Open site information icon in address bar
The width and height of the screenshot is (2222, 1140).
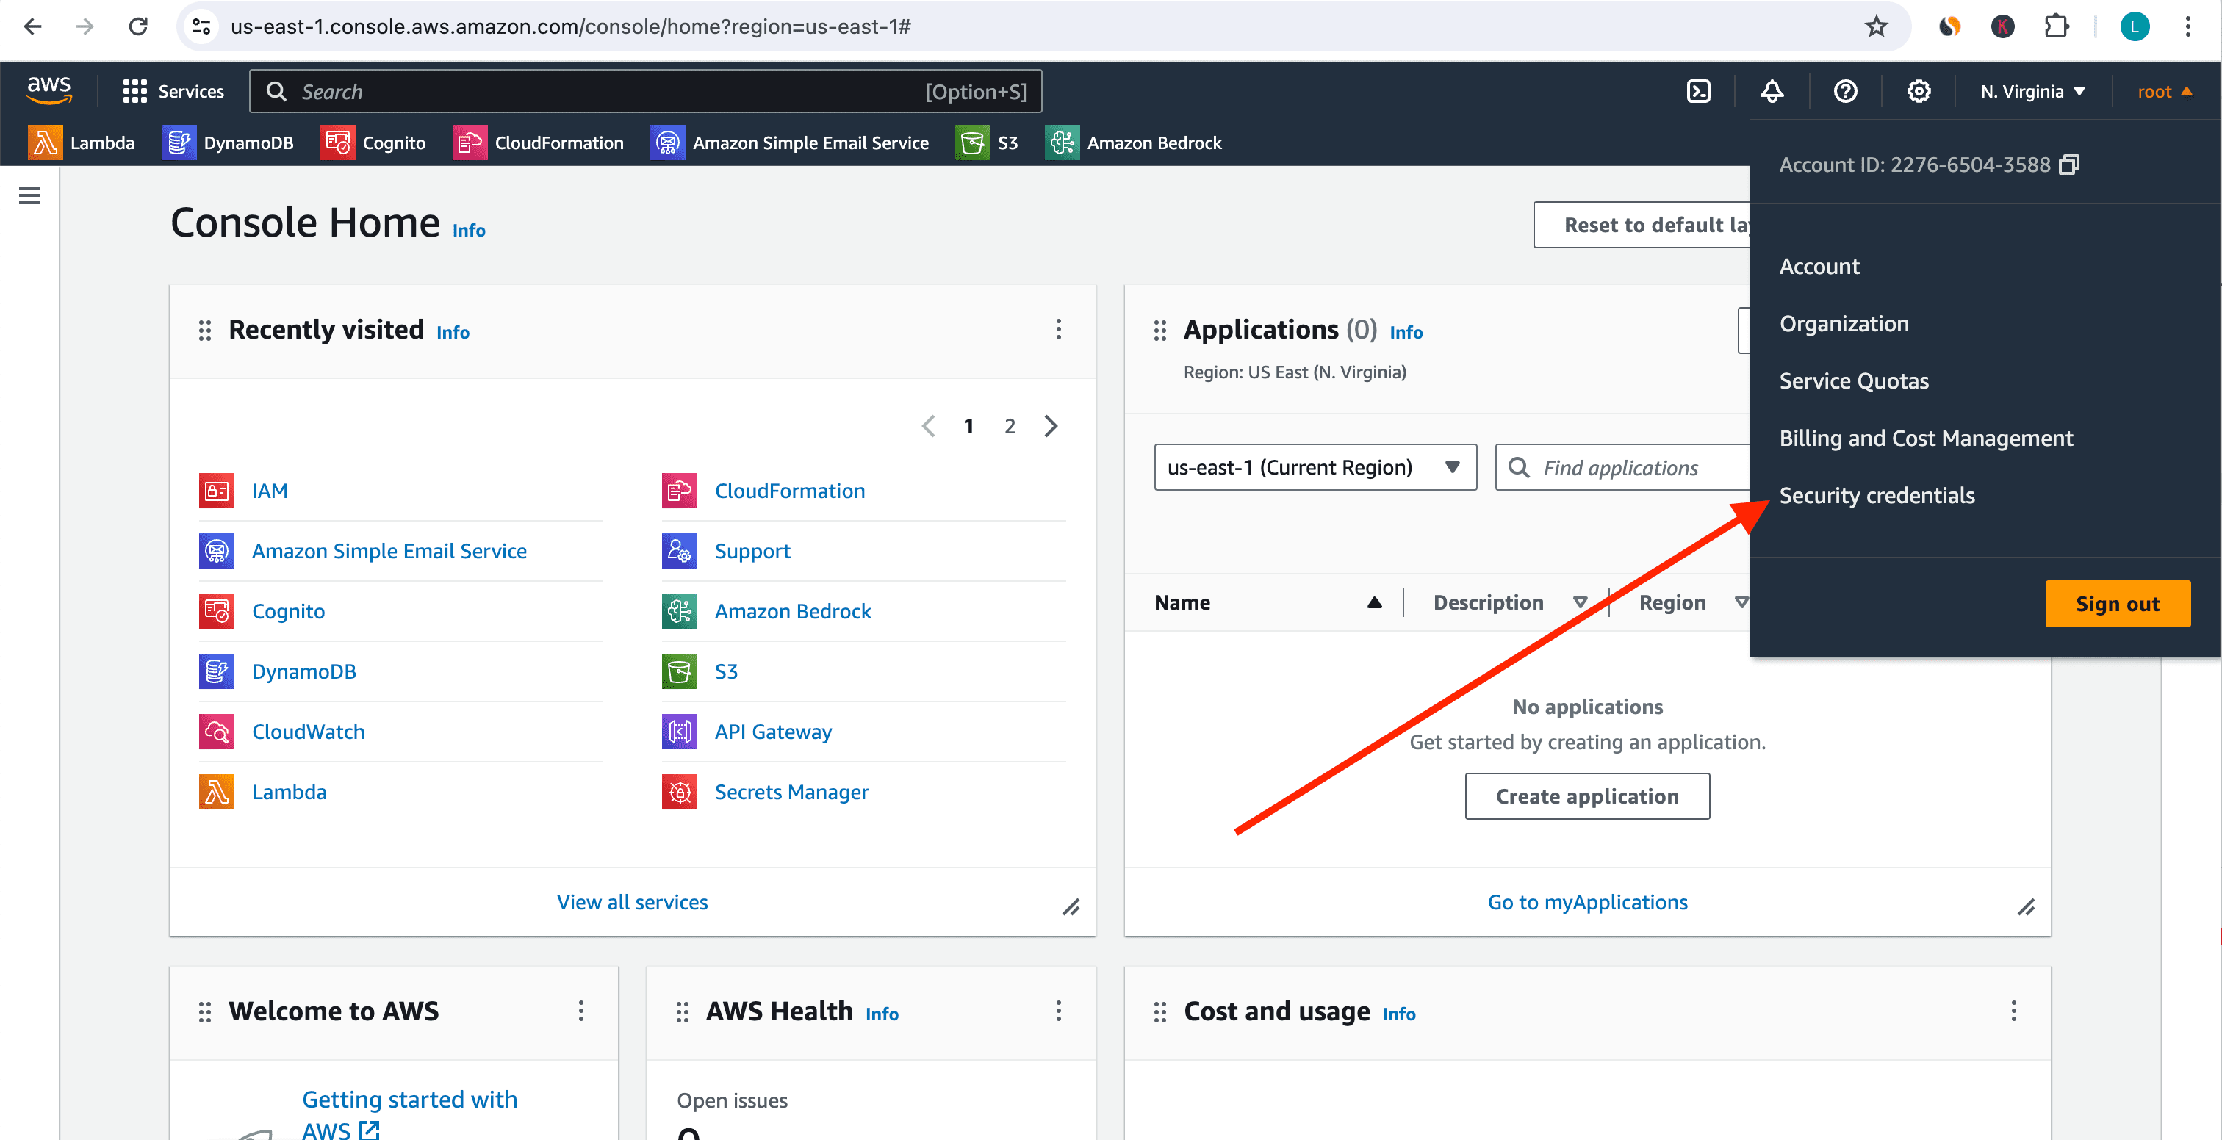pyautogui.click(x=201, y=26)
